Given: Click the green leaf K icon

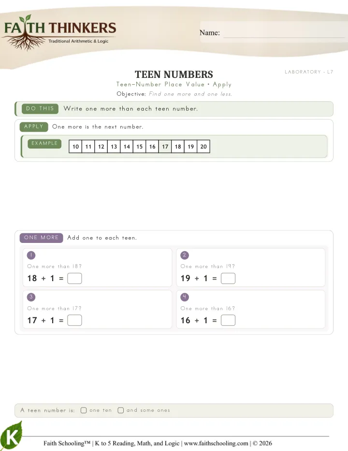Looking at the screenshot, I should (11, 436).
